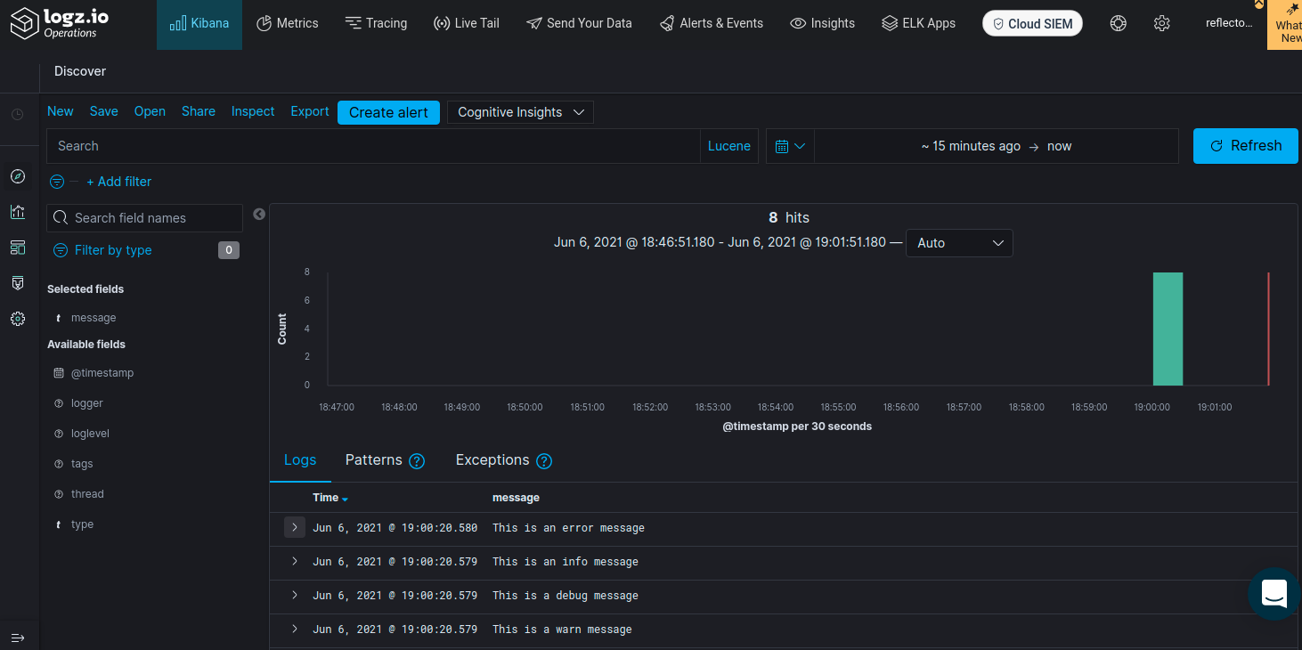Open the help lifebuoy icon in header
Viewport: 1302px width, 650px height.
pos(1119,23)
